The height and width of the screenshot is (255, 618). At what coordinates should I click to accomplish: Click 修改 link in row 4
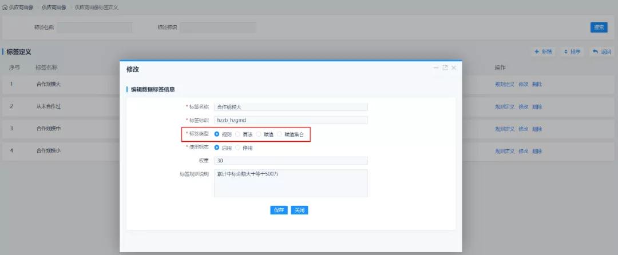point(523,151)
